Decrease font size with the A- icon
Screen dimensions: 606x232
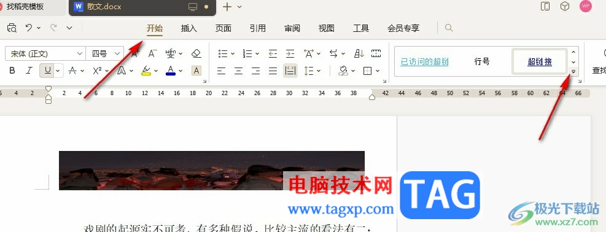pos(152,53)
